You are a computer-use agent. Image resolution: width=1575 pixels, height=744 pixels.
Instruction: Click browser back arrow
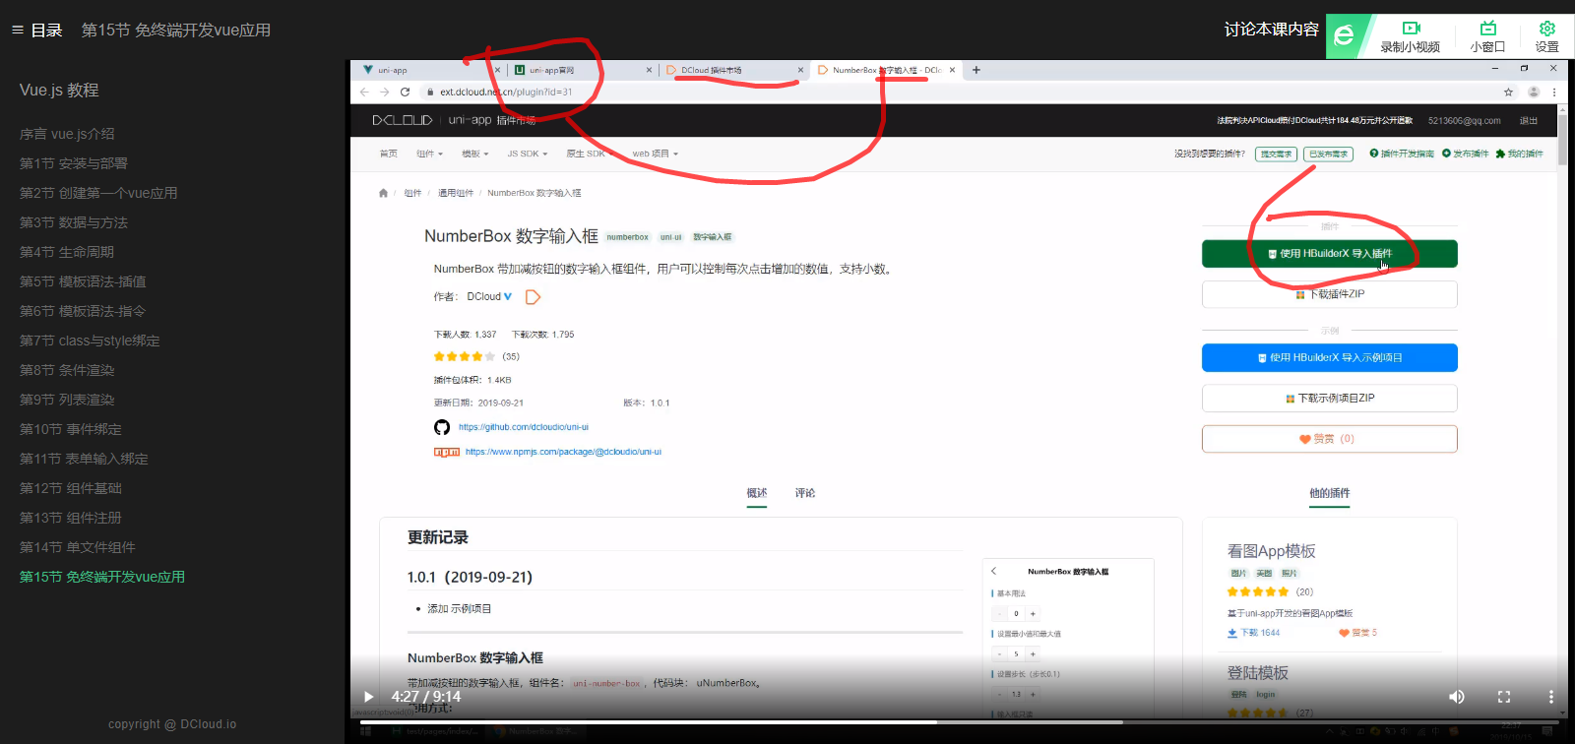point(364,92)
